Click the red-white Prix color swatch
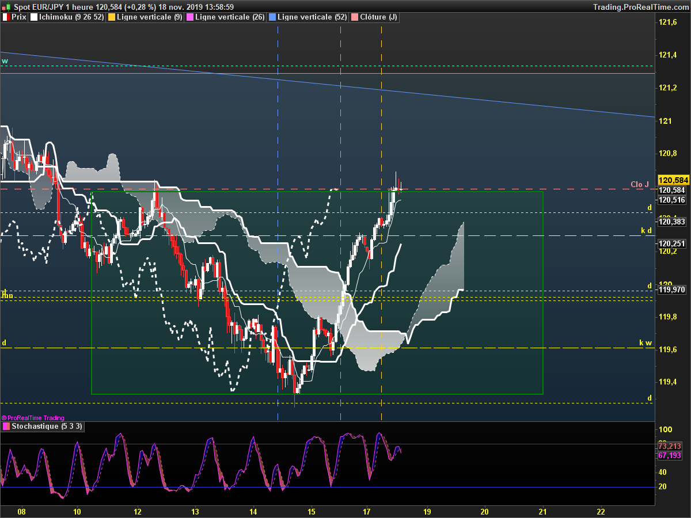 6,17
